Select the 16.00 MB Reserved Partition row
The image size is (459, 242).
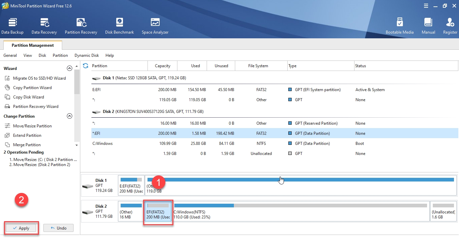click(x=275, y=123)
